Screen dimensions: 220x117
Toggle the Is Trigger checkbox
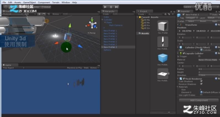click(x=199, y=56)
